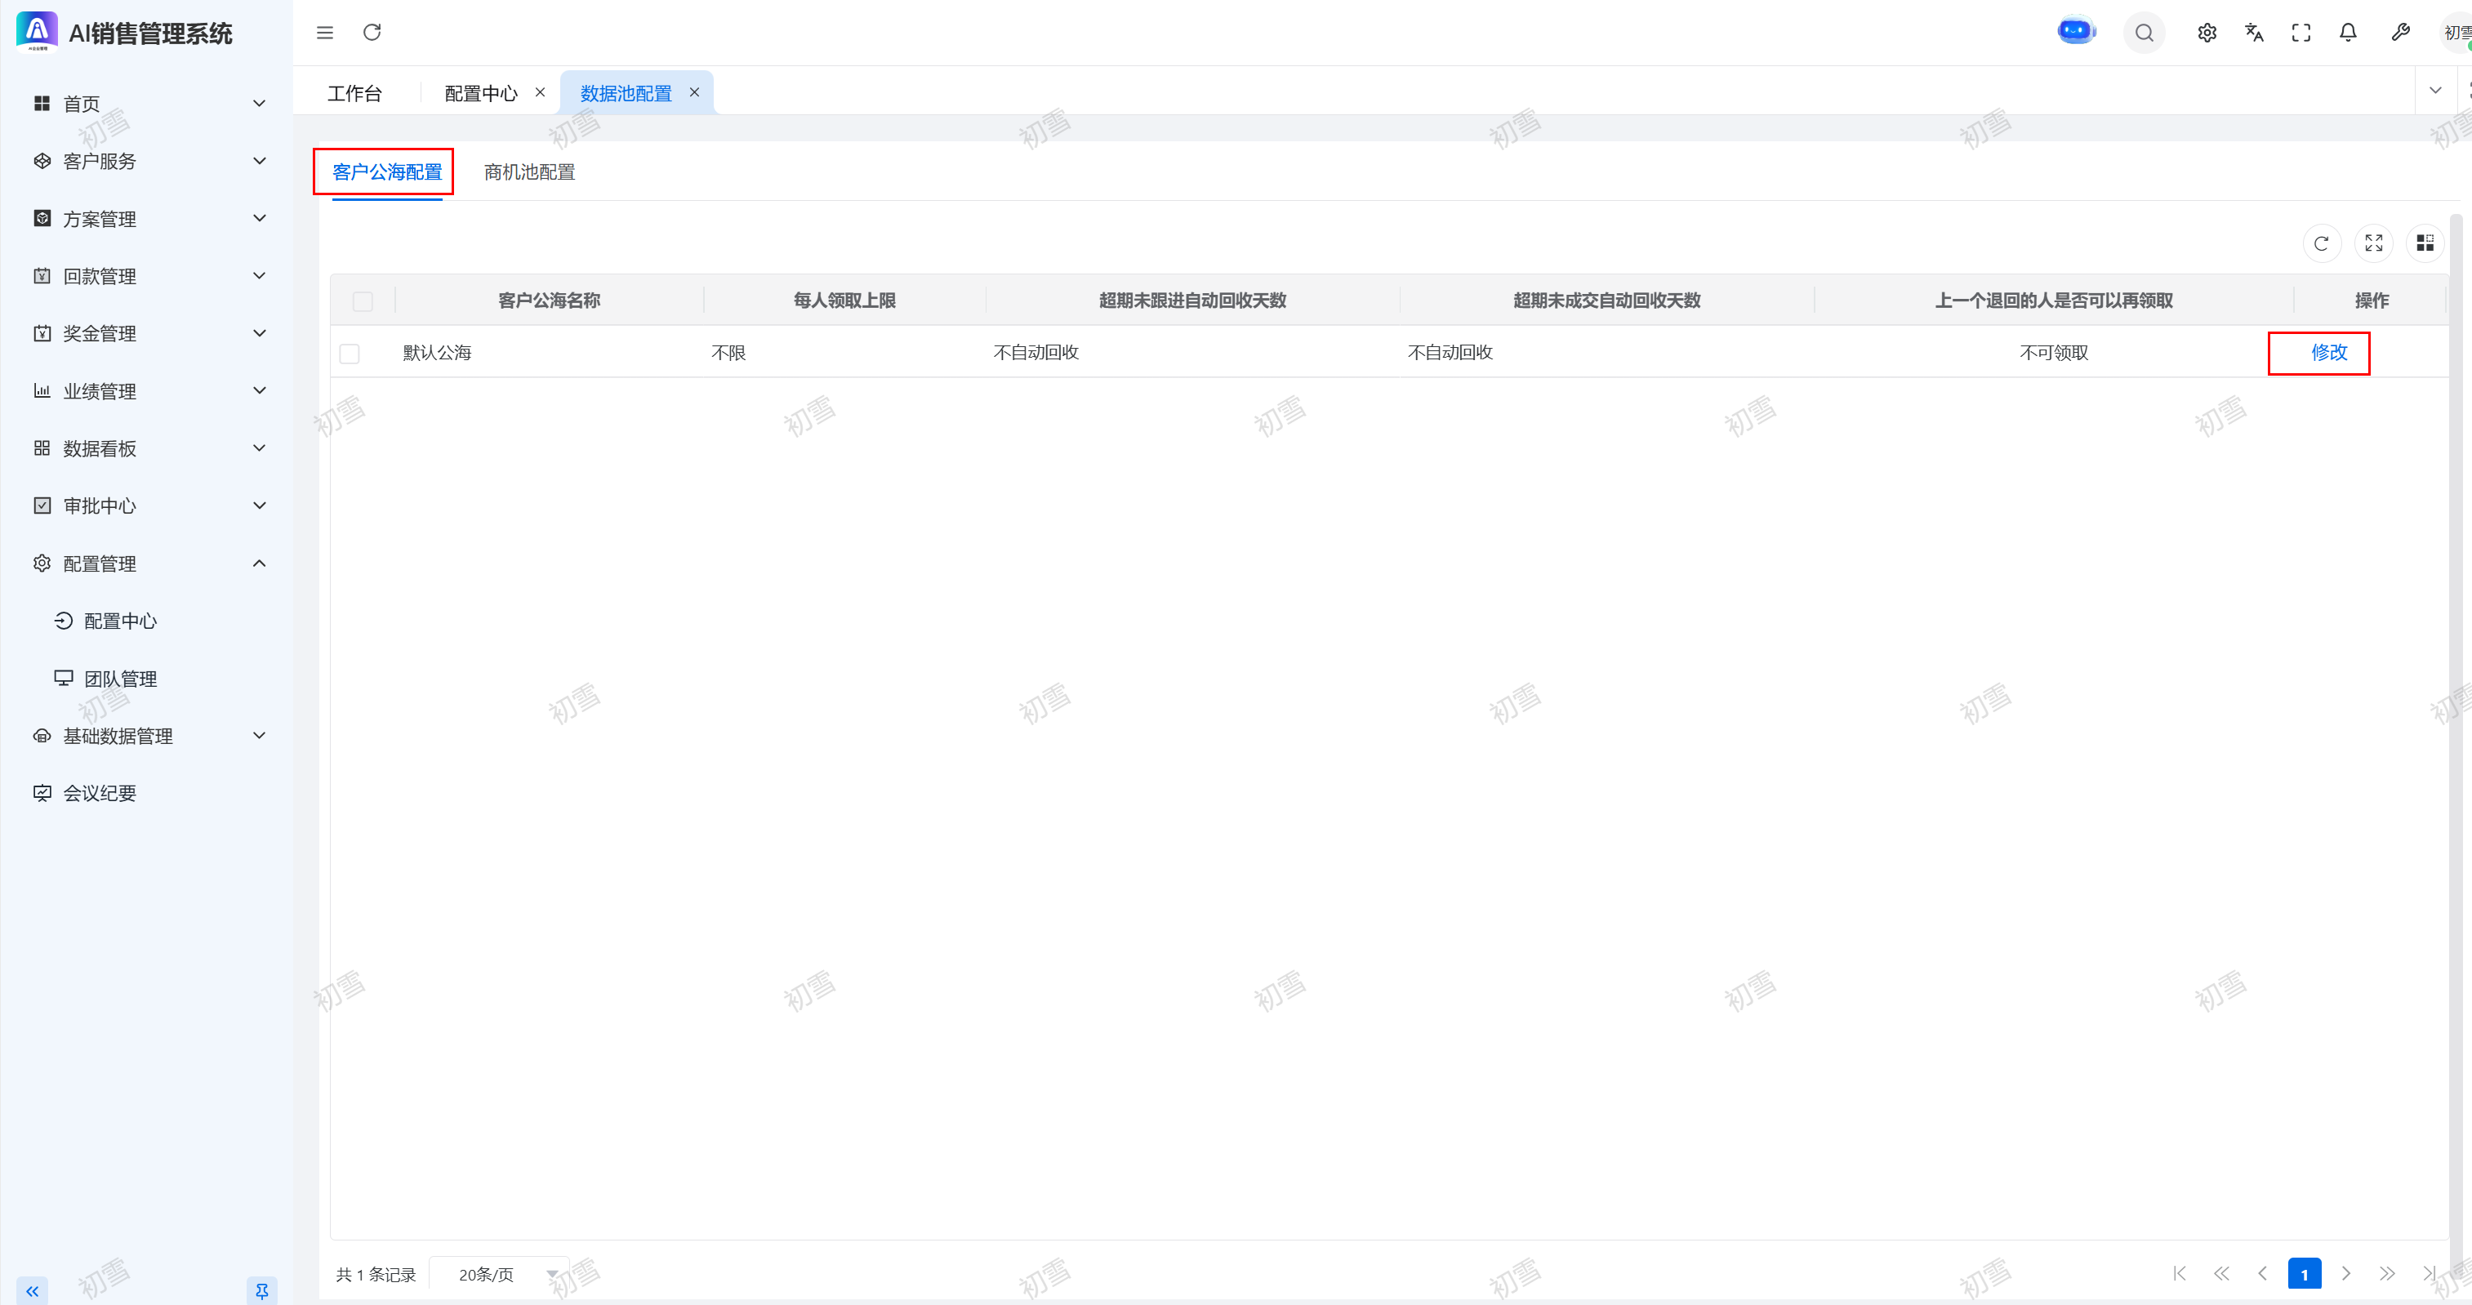Open the column settings grid icon
Screen dimensions: 2472x1305
[2425, 243]
